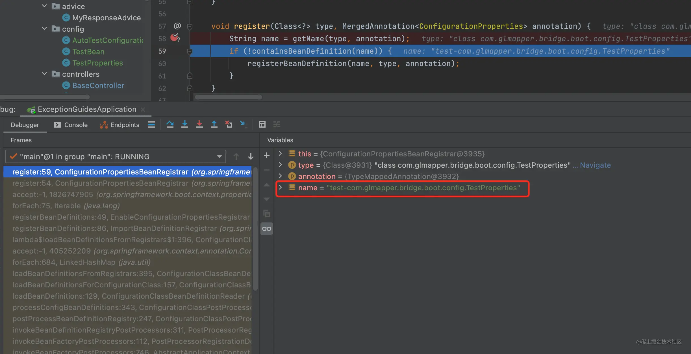The width and height of the screenshot is (691, 354).
Task: Switch to the Console tab
Action: 71,125
